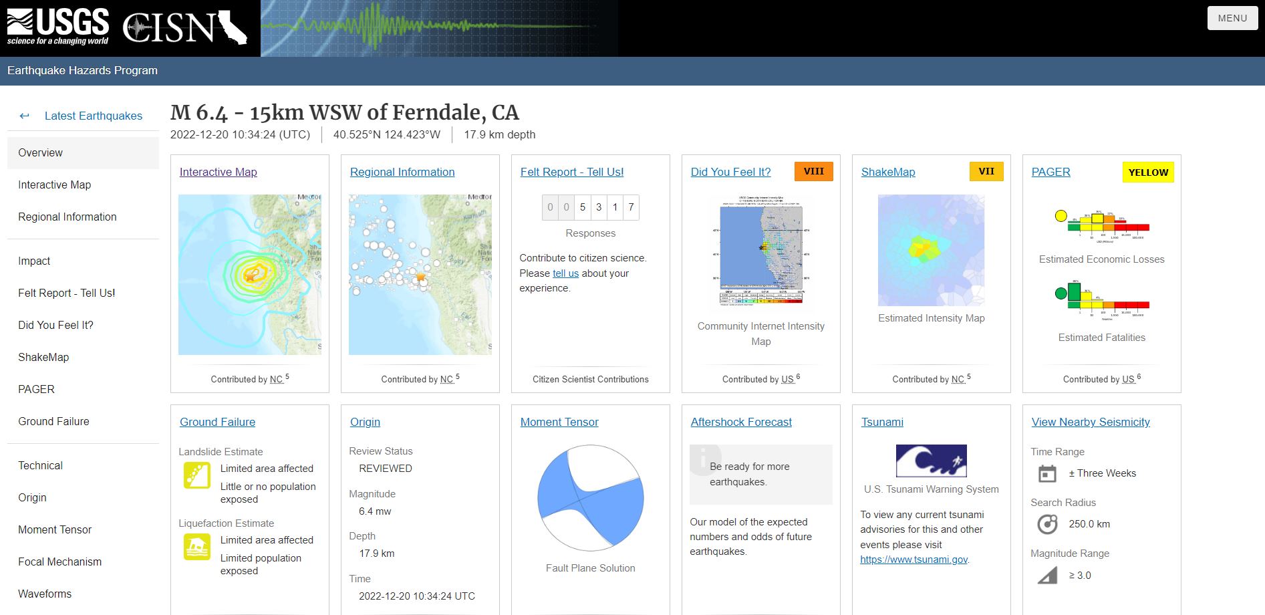Open Ground Failure card title link
The image size is (1265, 615).
[217, 422]
